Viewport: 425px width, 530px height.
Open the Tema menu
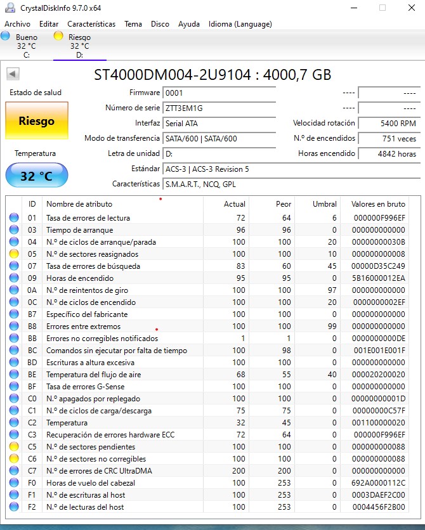tap(133, 24)
